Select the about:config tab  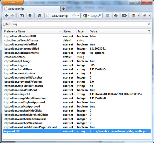coord(30,9)
